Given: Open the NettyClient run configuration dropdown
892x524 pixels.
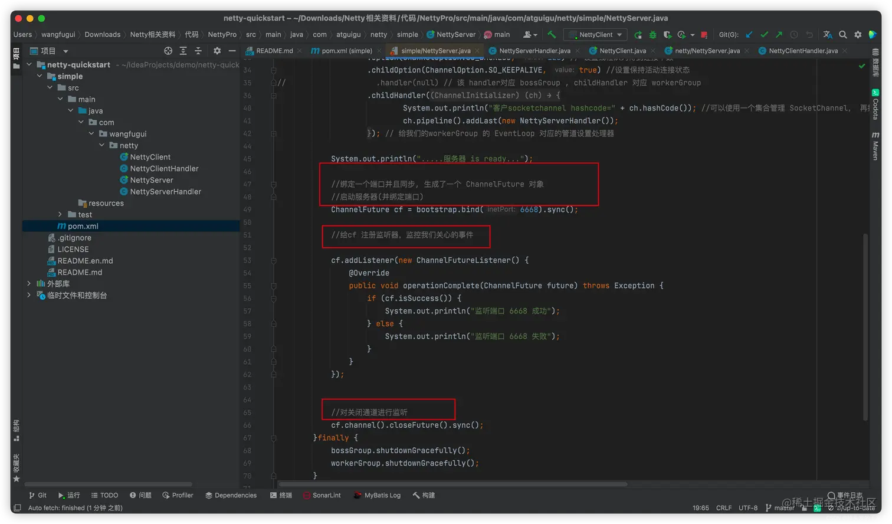Looking at the screenshot, I should pyautogui.click(x=596, y=35).
